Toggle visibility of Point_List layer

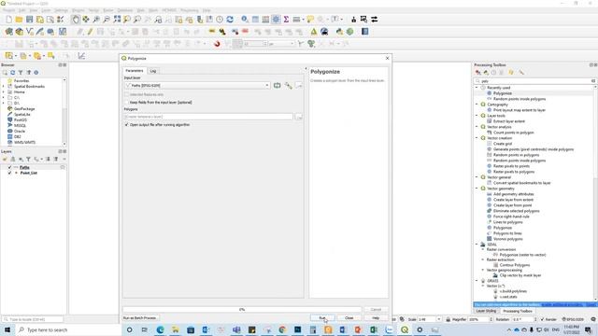(9, 173)
